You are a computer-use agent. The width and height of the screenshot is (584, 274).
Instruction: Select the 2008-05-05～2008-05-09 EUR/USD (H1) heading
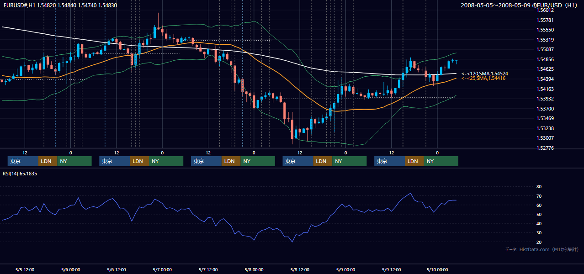pyautogui.click(x=520, y=5)
